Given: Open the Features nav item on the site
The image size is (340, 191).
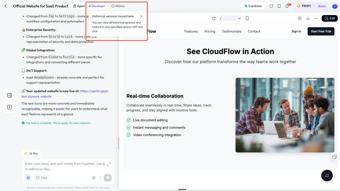Looking at the screenshot, I should [191, 32].
